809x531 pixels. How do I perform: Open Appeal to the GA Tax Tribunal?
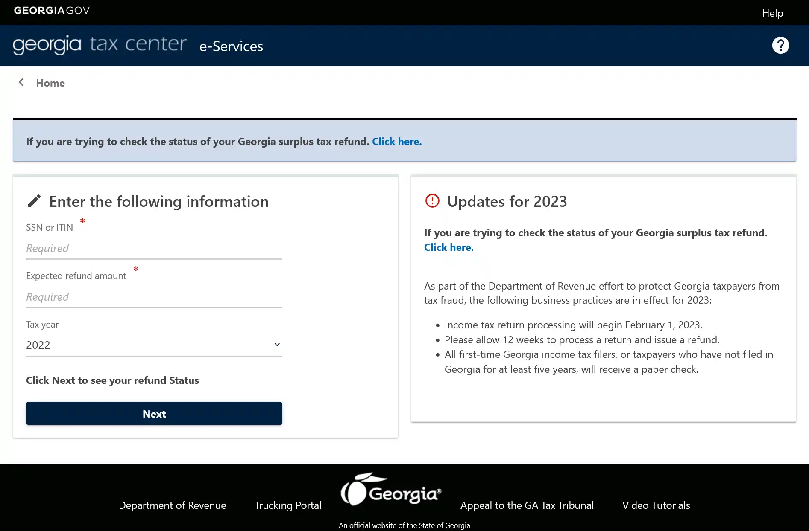(x=527, y=505)
